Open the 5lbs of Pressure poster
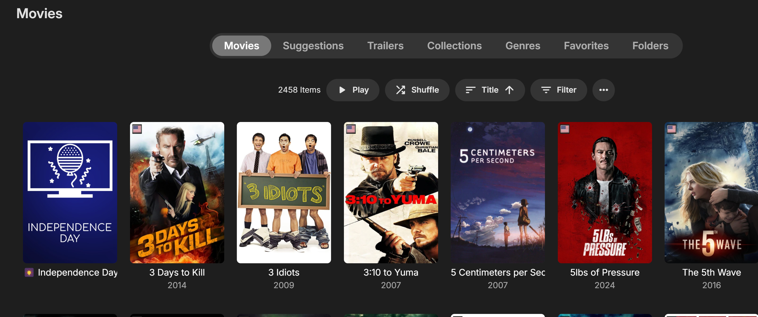This screenshot has height=317, width=758. point(605,192)
